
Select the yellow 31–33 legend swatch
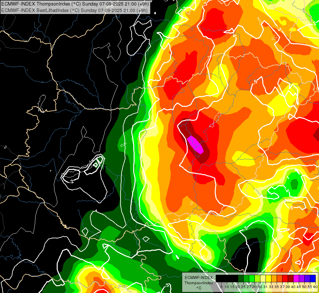(x=268, y=278)
